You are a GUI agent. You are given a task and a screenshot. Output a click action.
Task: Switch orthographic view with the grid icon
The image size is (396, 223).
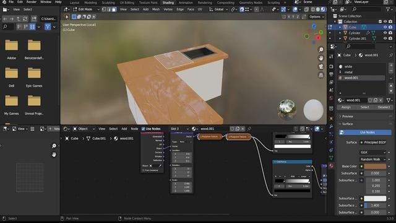click(321, 75)
